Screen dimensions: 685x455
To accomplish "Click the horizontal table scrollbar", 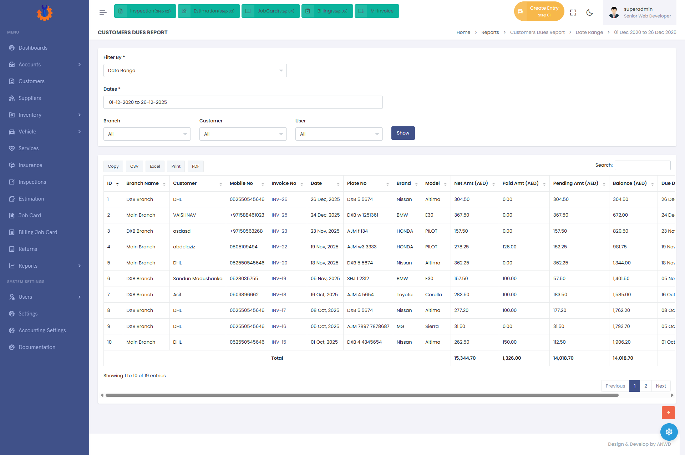I will click(x=362, y=395).
